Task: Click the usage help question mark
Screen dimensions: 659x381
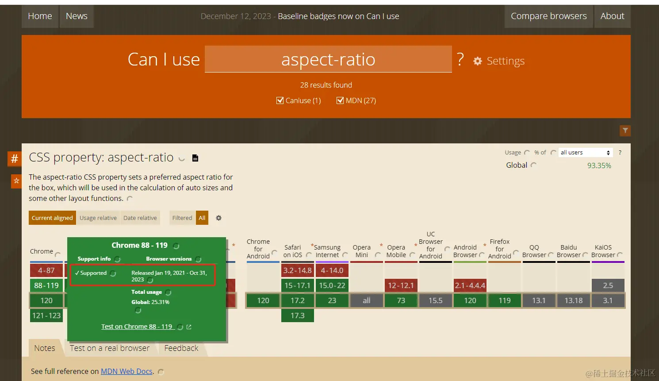Action: coord(620,152)
